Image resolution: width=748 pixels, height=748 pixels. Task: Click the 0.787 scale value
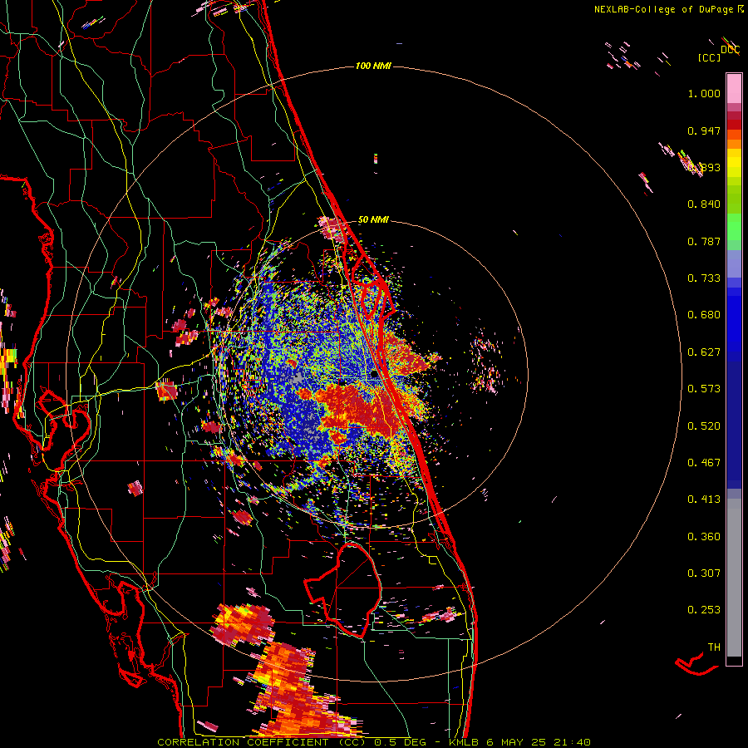(704, 241)
